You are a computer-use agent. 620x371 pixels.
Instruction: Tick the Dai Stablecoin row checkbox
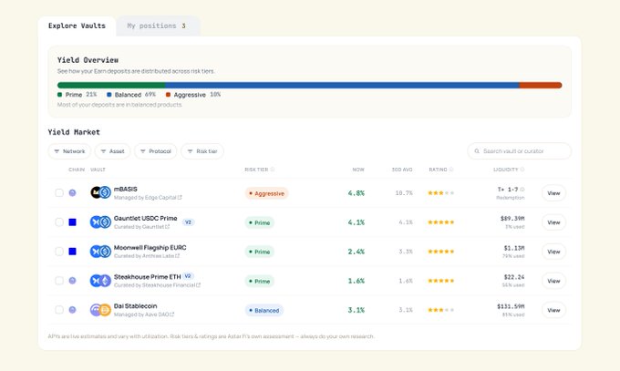point(59,310)
